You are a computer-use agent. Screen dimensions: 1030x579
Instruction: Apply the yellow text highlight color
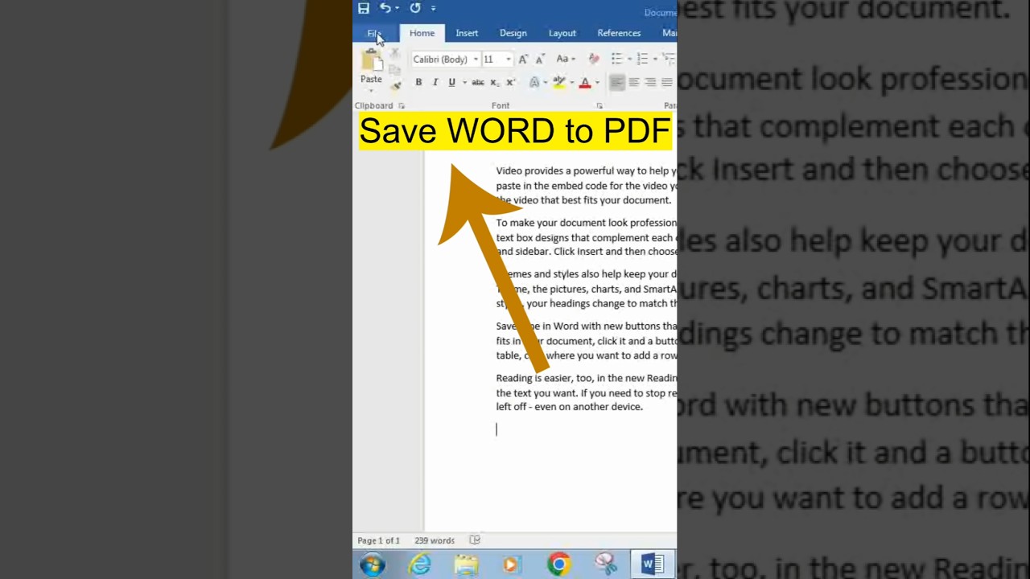pyautogui.click(x=559, y=82)
